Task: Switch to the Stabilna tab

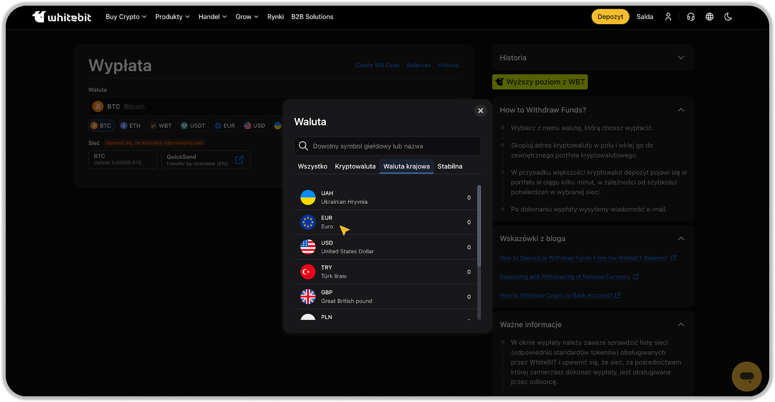Action: tap(449, 166)
